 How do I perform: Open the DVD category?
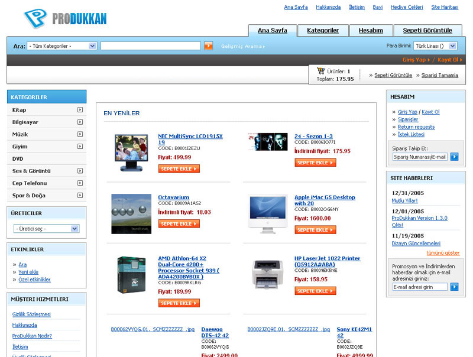18,159
